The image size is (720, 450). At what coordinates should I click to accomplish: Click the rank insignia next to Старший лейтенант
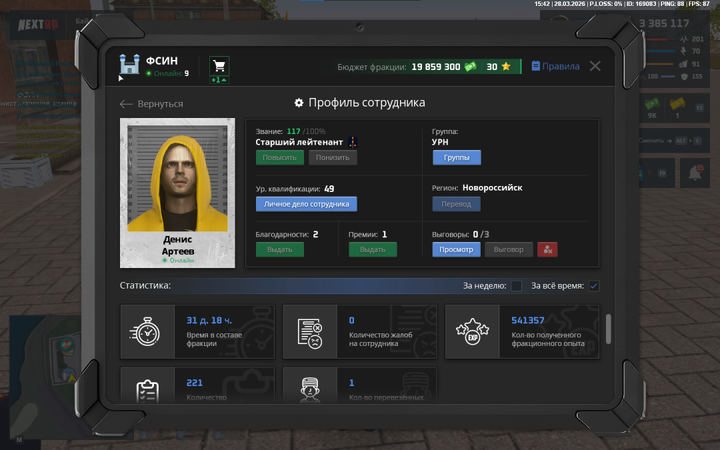click(x=353, y=142)
